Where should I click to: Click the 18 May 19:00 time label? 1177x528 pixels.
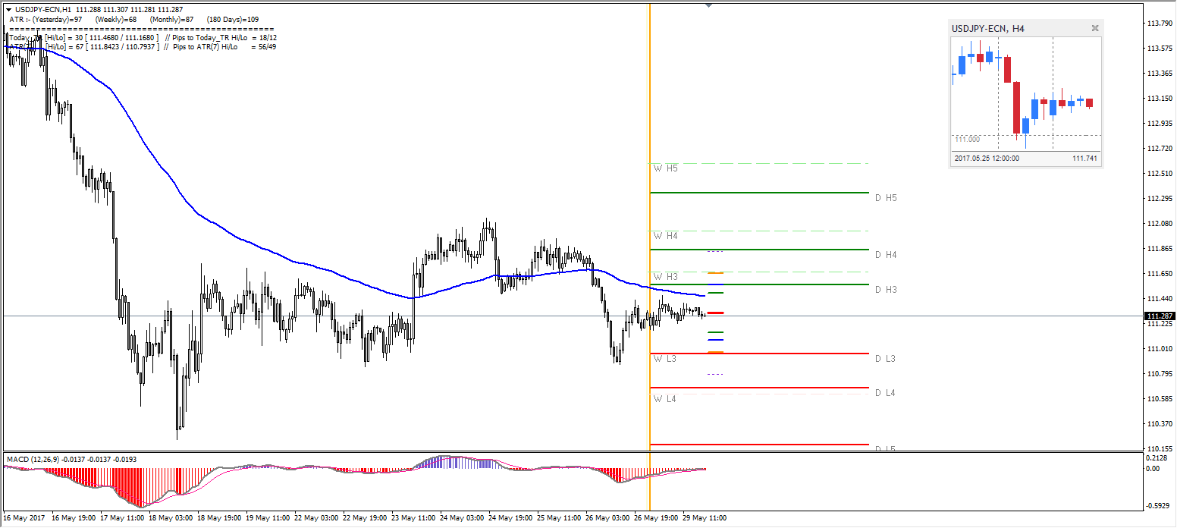[x=220, y=519]
